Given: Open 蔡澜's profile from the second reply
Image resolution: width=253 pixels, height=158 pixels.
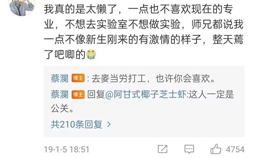Looking at the screenshot, I should [60, 94].
